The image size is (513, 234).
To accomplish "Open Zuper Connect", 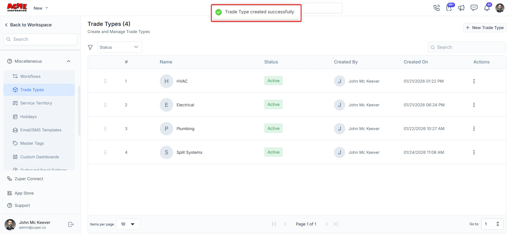I will [x=25, y=179].
